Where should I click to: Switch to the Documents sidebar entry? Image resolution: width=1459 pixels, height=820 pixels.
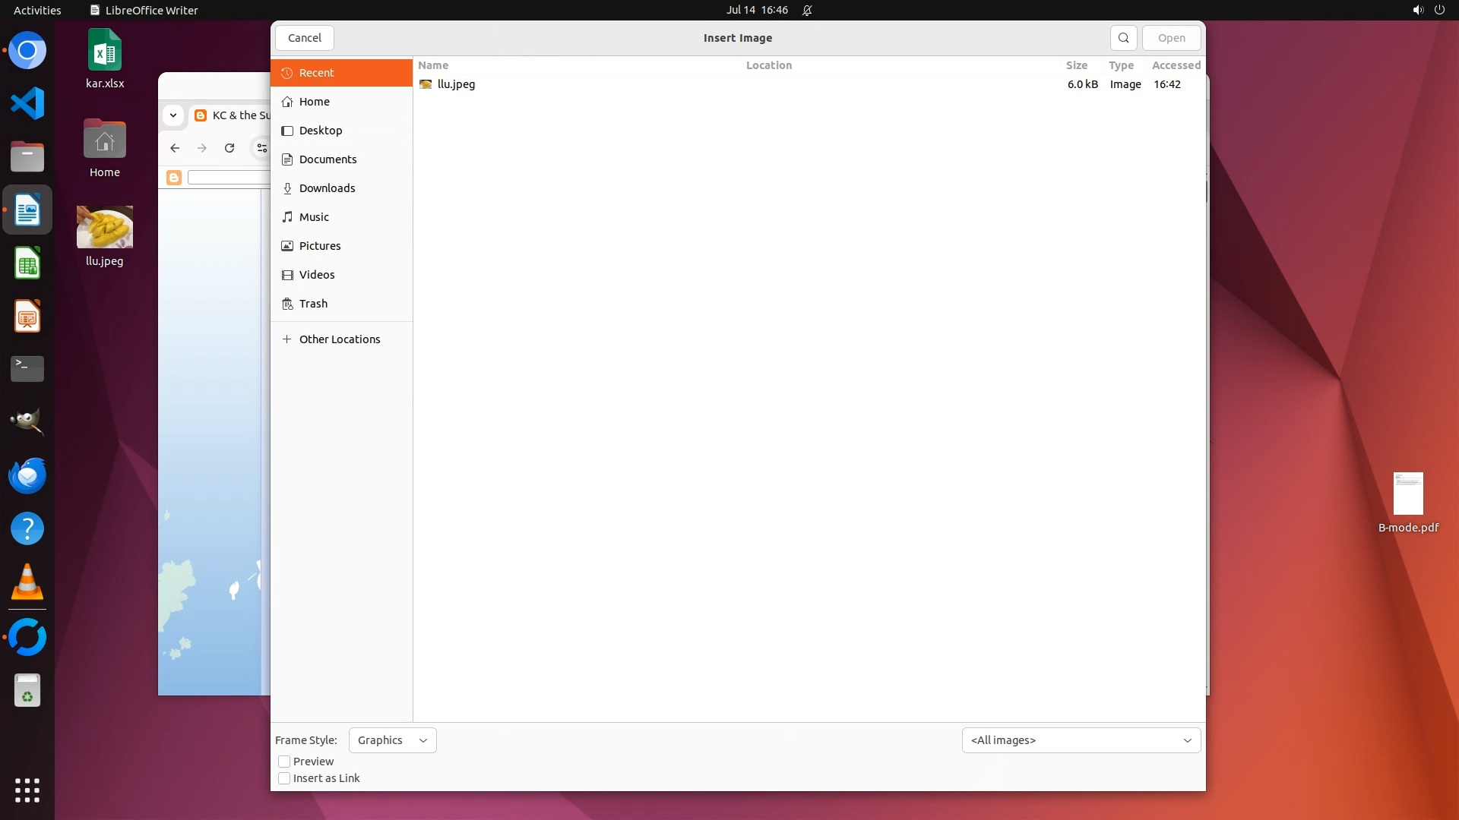click(x=328, y=159)
